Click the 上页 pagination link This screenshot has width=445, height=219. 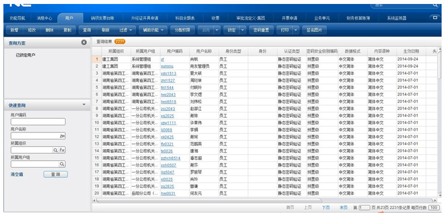(308, 208)
